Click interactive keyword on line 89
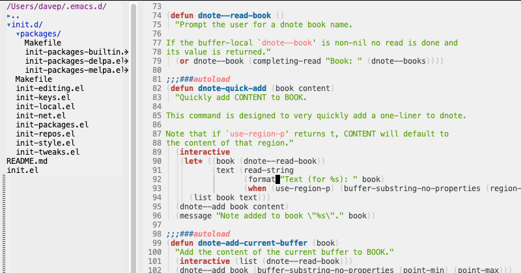This screenshot has height=273, width=521. [205, 152]
